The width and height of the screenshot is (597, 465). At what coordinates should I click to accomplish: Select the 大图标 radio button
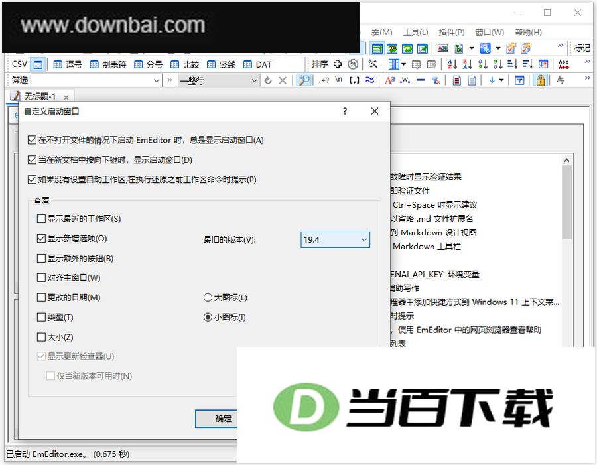[208, 297]
